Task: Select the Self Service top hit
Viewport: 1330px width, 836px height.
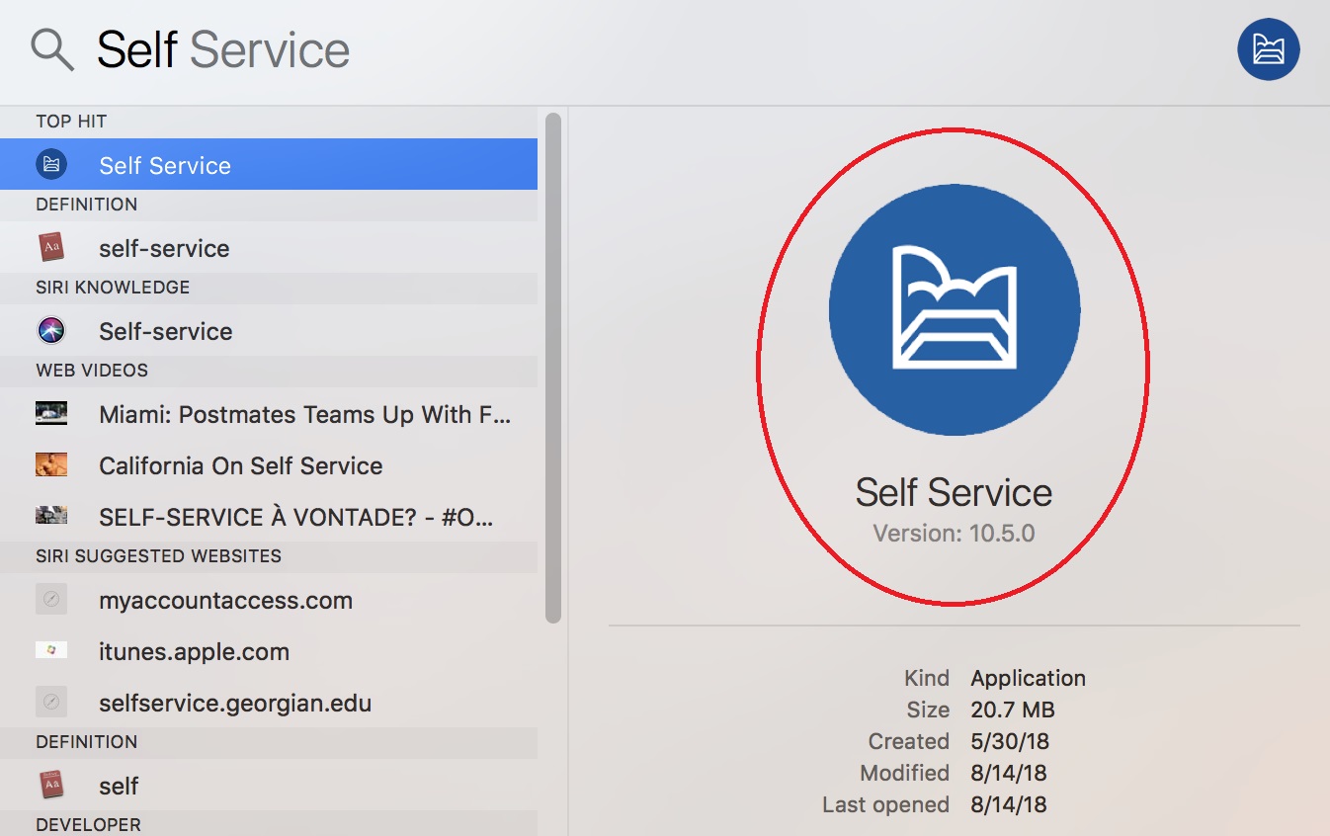Action: coord(269,165)
